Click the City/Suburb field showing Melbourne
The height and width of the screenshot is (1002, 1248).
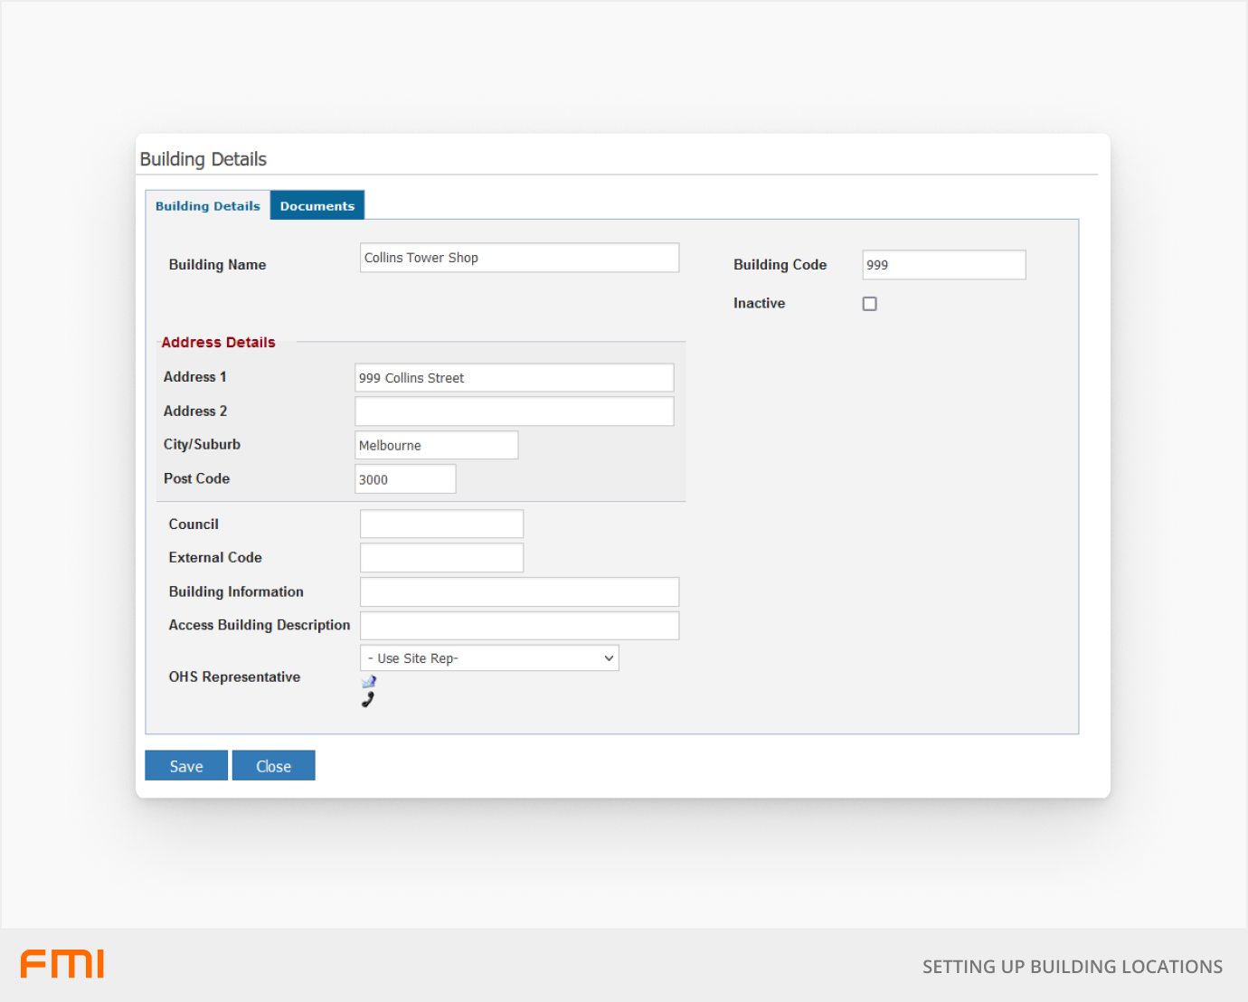point(436,445)
